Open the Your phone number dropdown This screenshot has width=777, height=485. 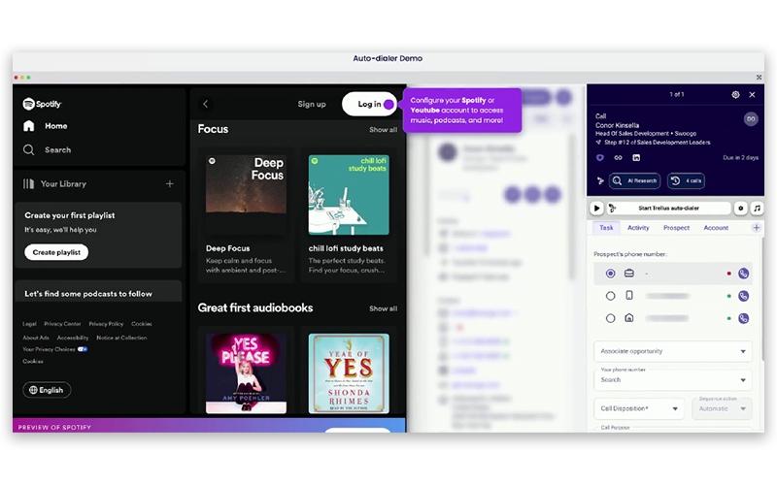pyautogui.click(x=672, y=379)
